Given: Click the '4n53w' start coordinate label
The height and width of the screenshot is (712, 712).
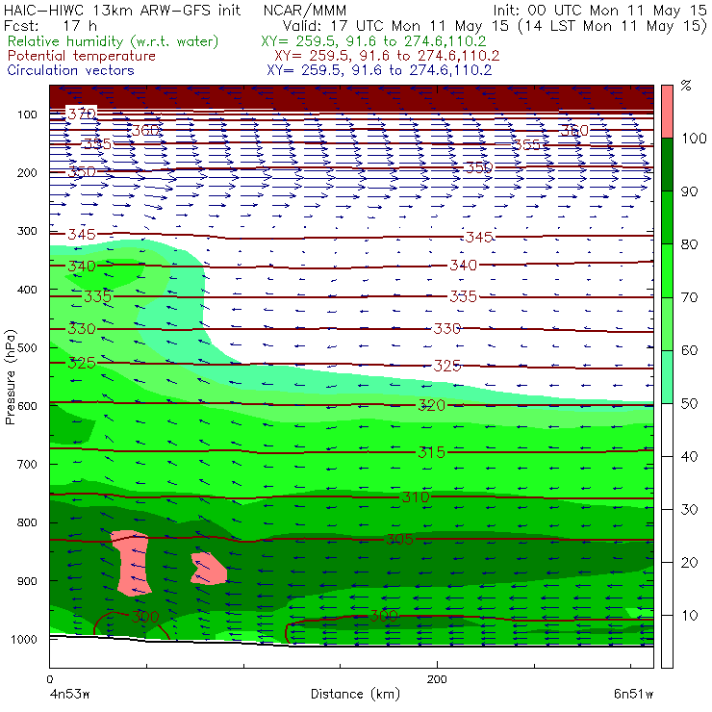Looking at the screenshot, I should pos(69,694).
